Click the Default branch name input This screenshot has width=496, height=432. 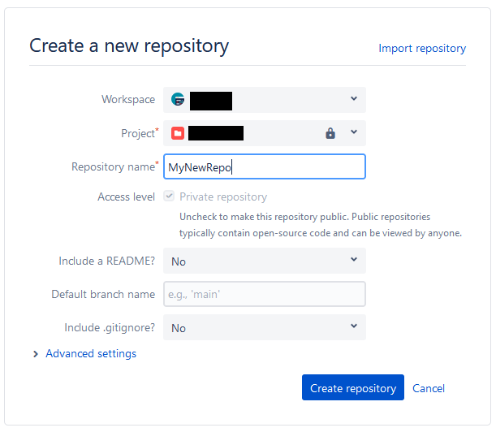coord(264,294)
